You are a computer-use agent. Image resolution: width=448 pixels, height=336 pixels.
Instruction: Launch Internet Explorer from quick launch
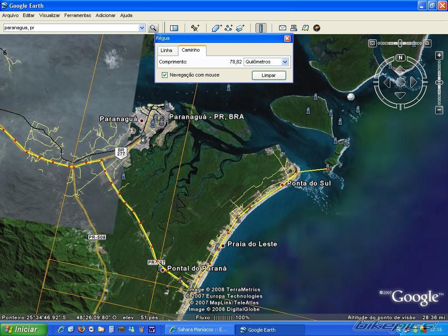click(x=61, y=329)
